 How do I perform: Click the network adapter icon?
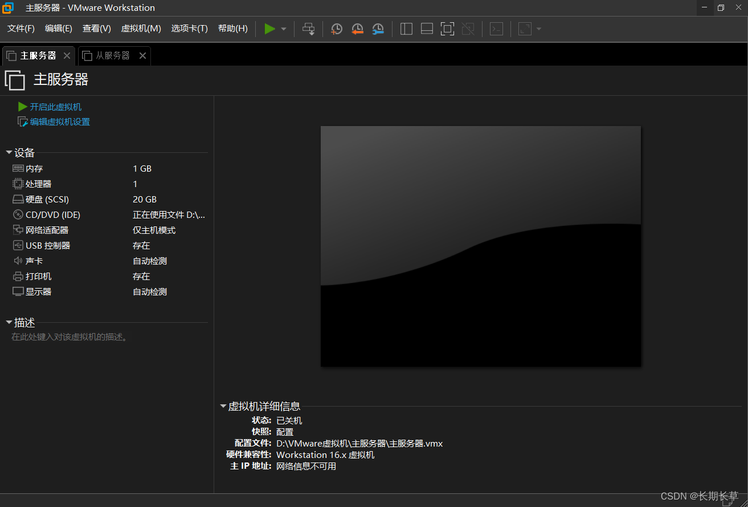point(18,230)
